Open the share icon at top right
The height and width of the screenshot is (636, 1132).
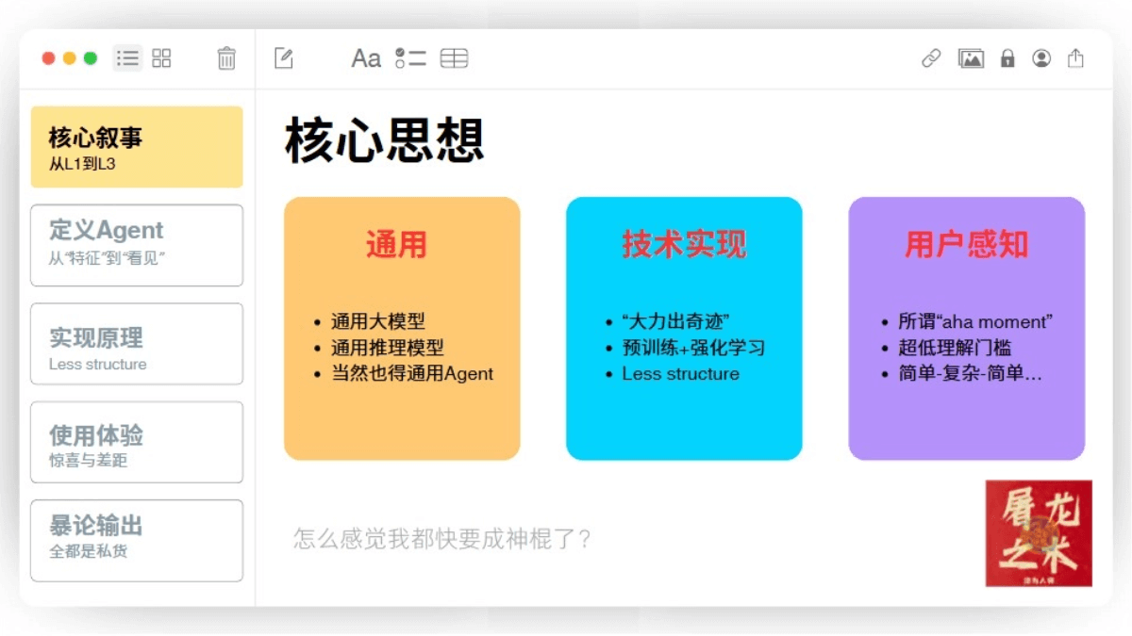(x=1075, y=57)
